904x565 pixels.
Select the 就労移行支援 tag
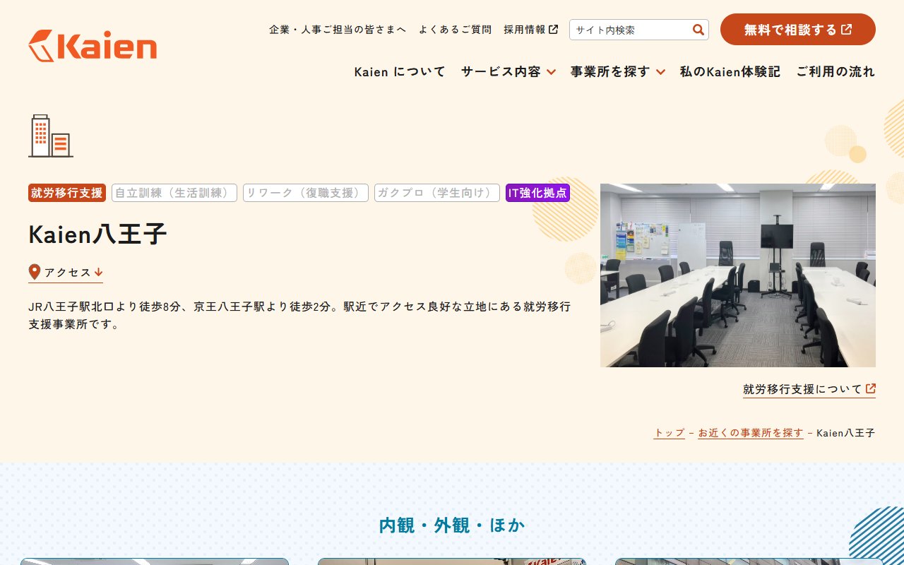tap(67, 193)
